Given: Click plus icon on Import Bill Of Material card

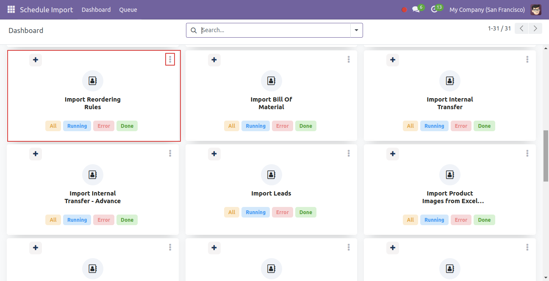Looking at the screenshot, I should [x=214, y=60].
